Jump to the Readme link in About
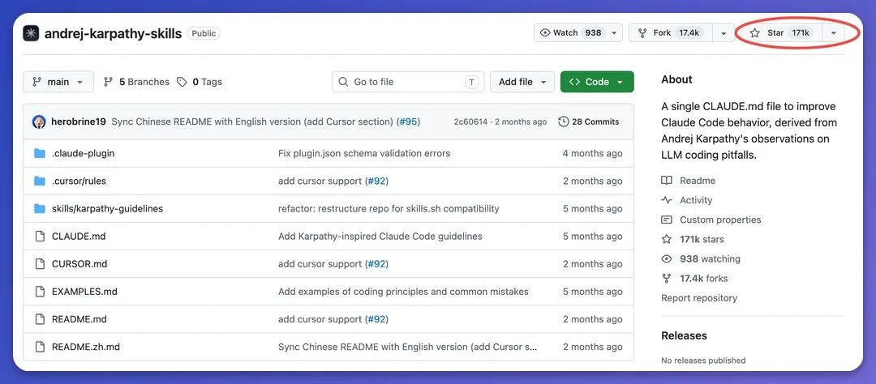 pyautogui.click(x=698, y=181)
